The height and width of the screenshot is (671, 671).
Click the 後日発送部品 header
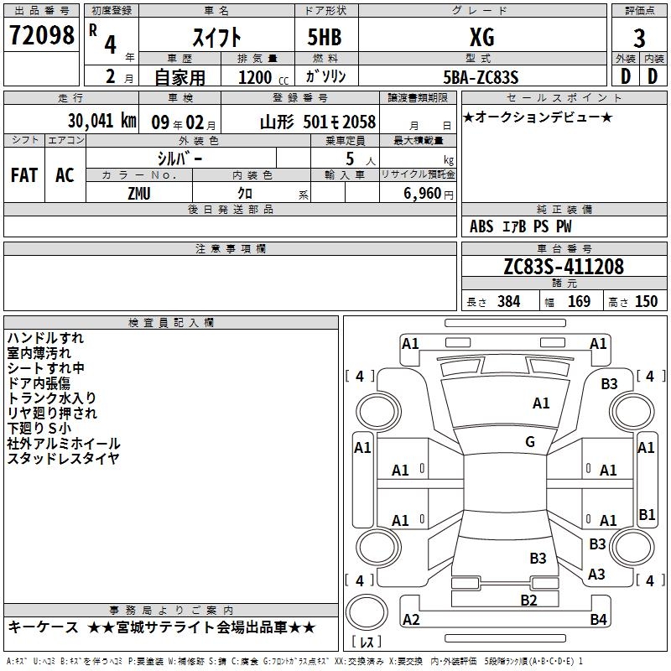pos(230,209)
